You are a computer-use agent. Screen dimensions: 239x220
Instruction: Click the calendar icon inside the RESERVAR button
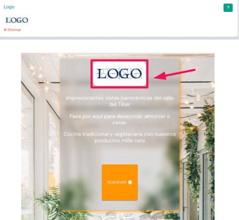point(130,182)
